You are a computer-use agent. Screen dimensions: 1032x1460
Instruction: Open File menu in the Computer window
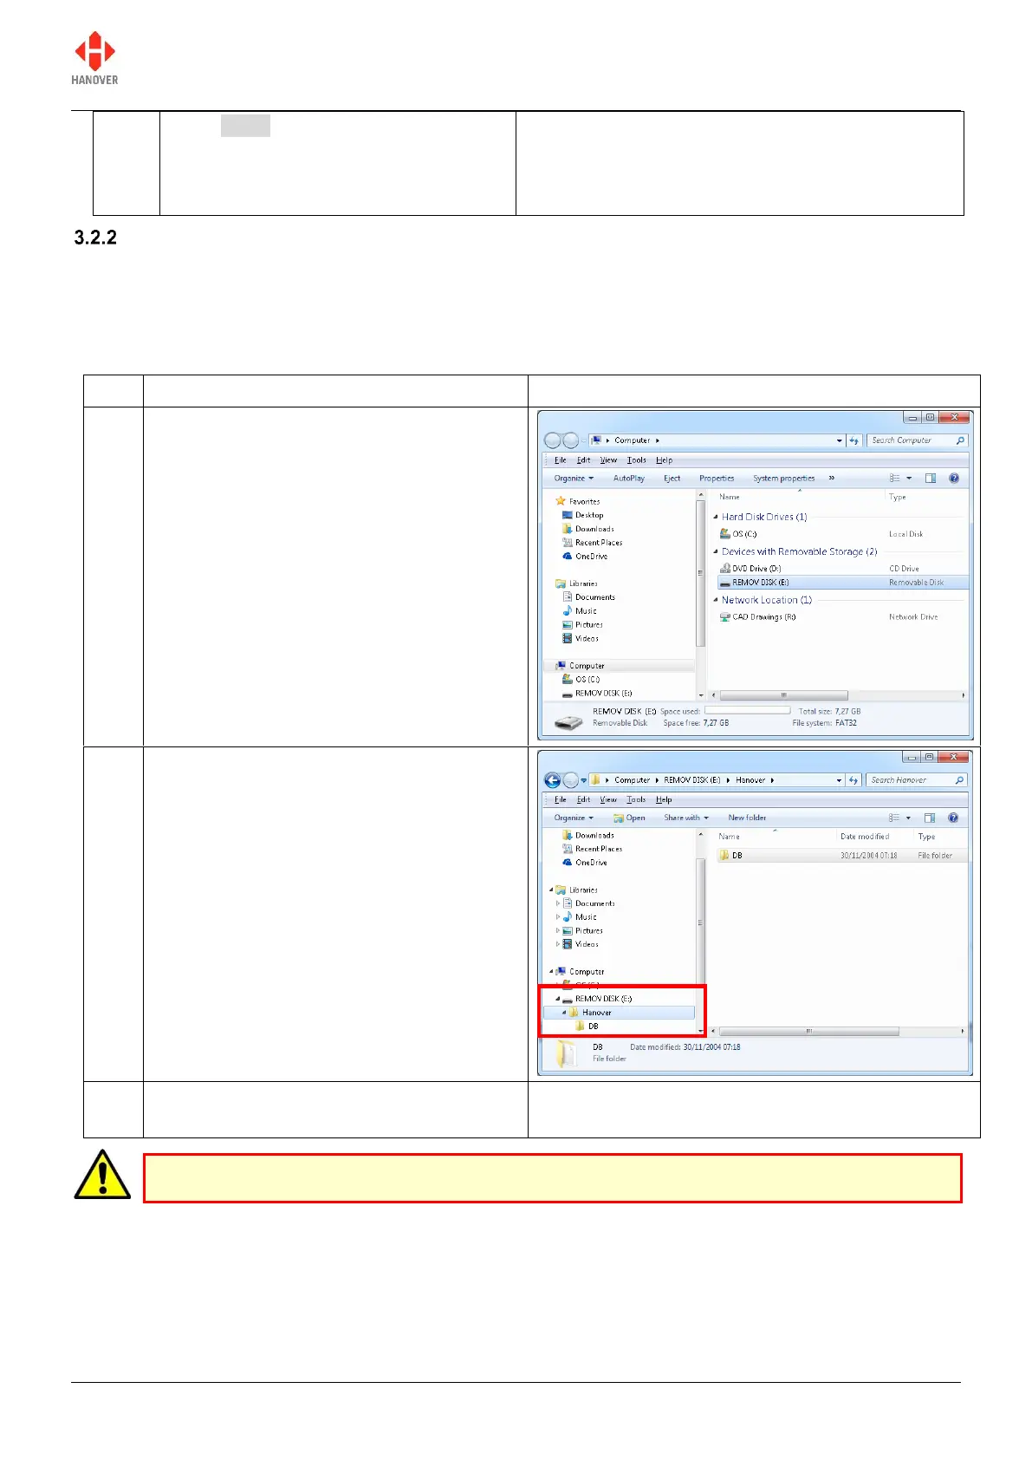561,460
